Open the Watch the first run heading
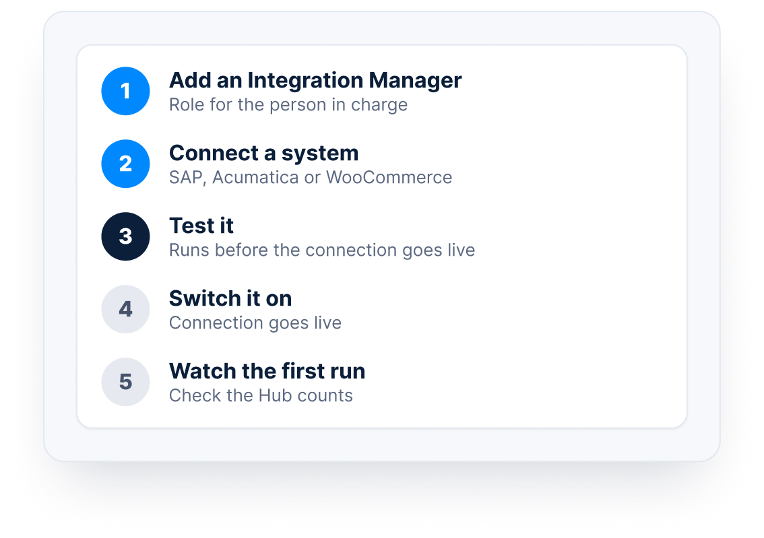 tap(267, 371)
